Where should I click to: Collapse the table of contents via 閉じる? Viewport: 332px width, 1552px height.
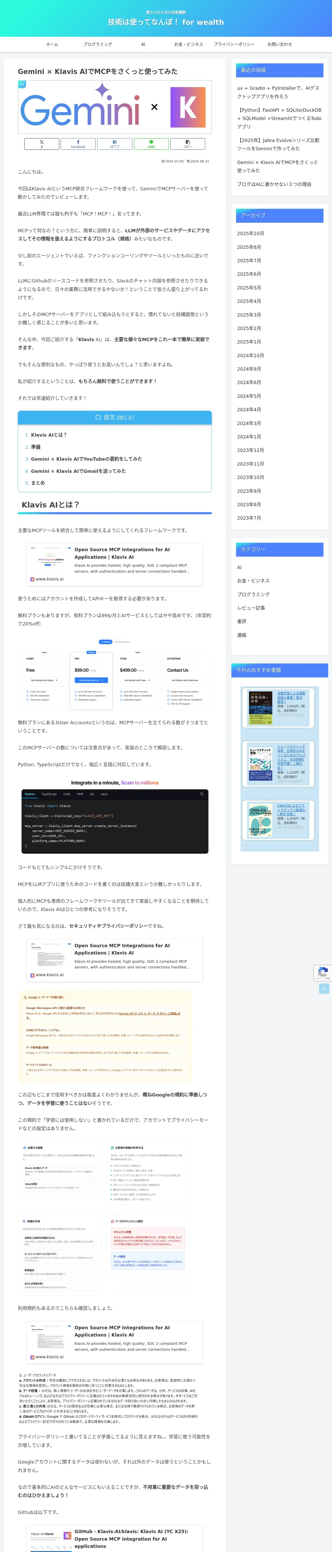coord(125,417)
